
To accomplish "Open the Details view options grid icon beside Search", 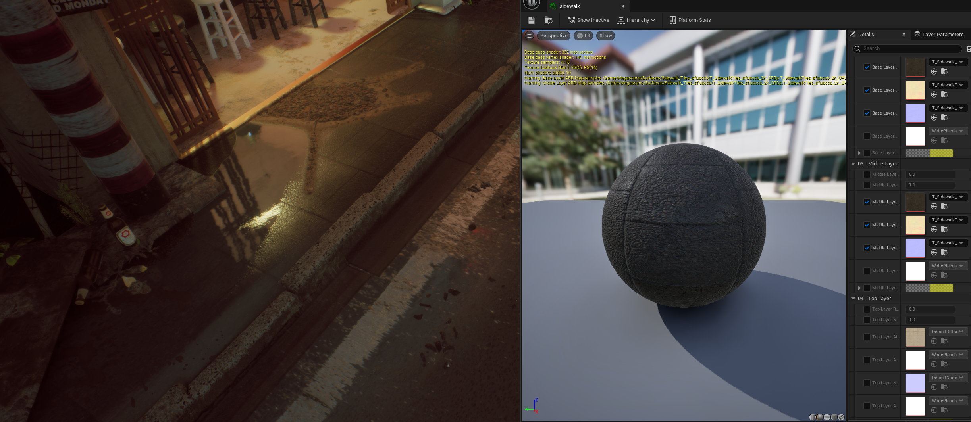I will pyautogui.click(x=969, y=49).
